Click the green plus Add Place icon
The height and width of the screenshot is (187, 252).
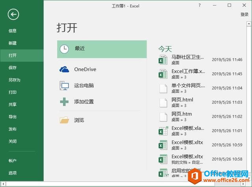tap(64, 102)
